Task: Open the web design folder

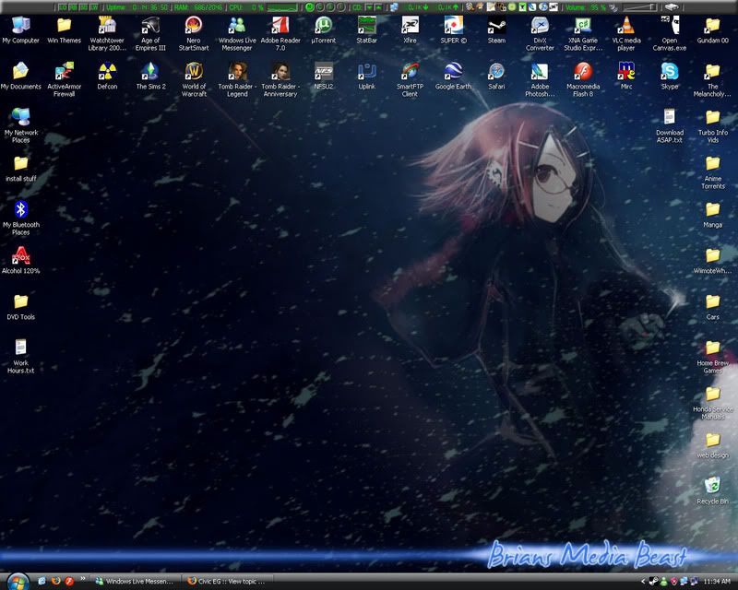Action: tap(712, 445)
